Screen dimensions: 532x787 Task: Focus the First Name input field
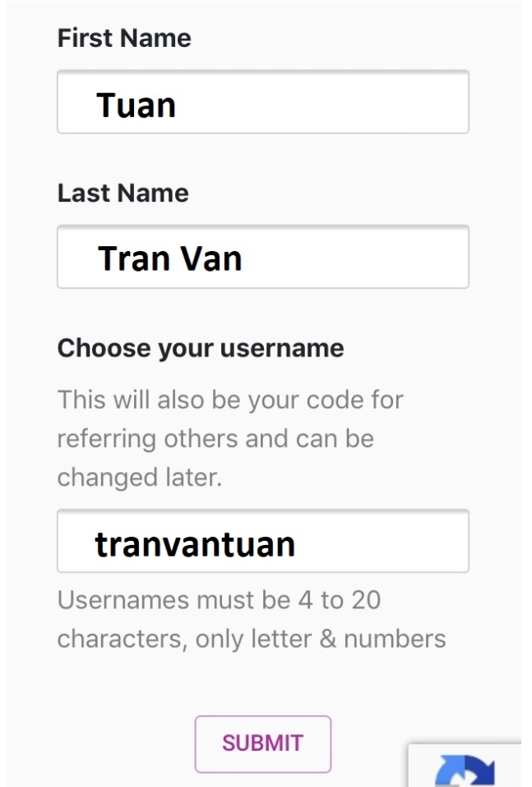(x=262, y=102)
